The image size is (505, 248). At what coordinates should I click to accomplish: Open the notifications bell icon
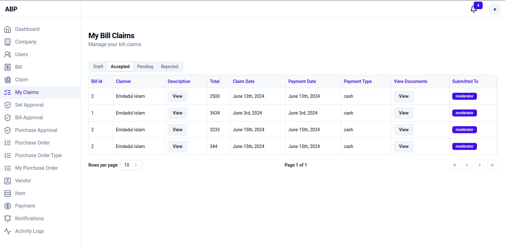click(473, 9)
